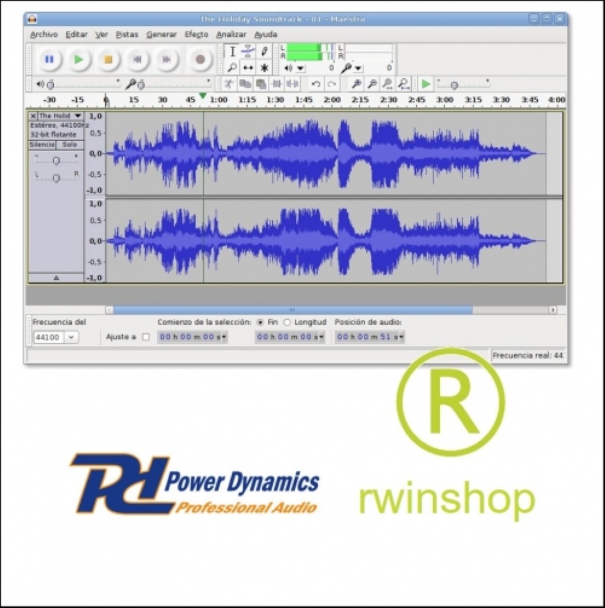Viewport: 605px width, 608px height.
Task: Open the Efecto menu
Action: click(197, 35)
